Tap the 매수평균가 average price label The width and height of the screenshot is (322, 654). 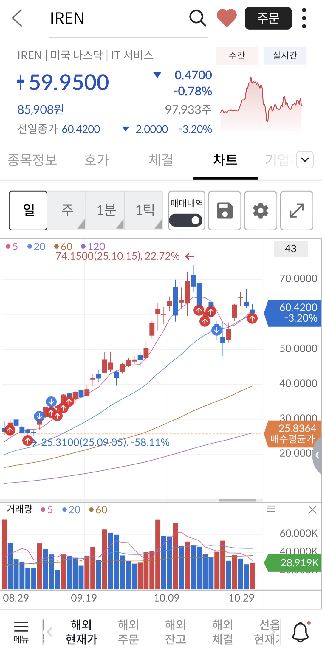(x=292, y=434)
